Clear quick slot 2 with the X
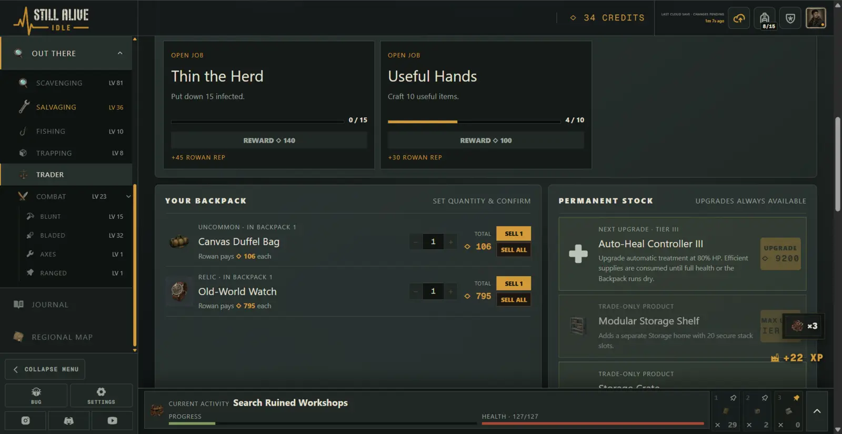The height and width of the screenshot is (434, 842). click(749, 425)
